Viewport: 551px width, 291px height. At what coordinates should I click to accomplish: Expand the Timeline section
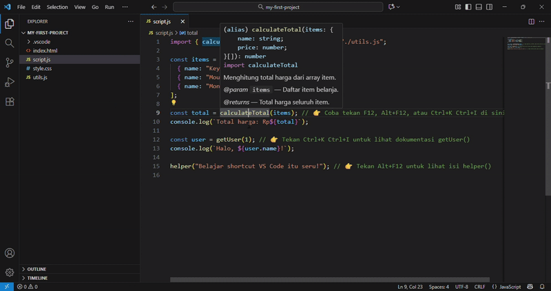(37, 278)
